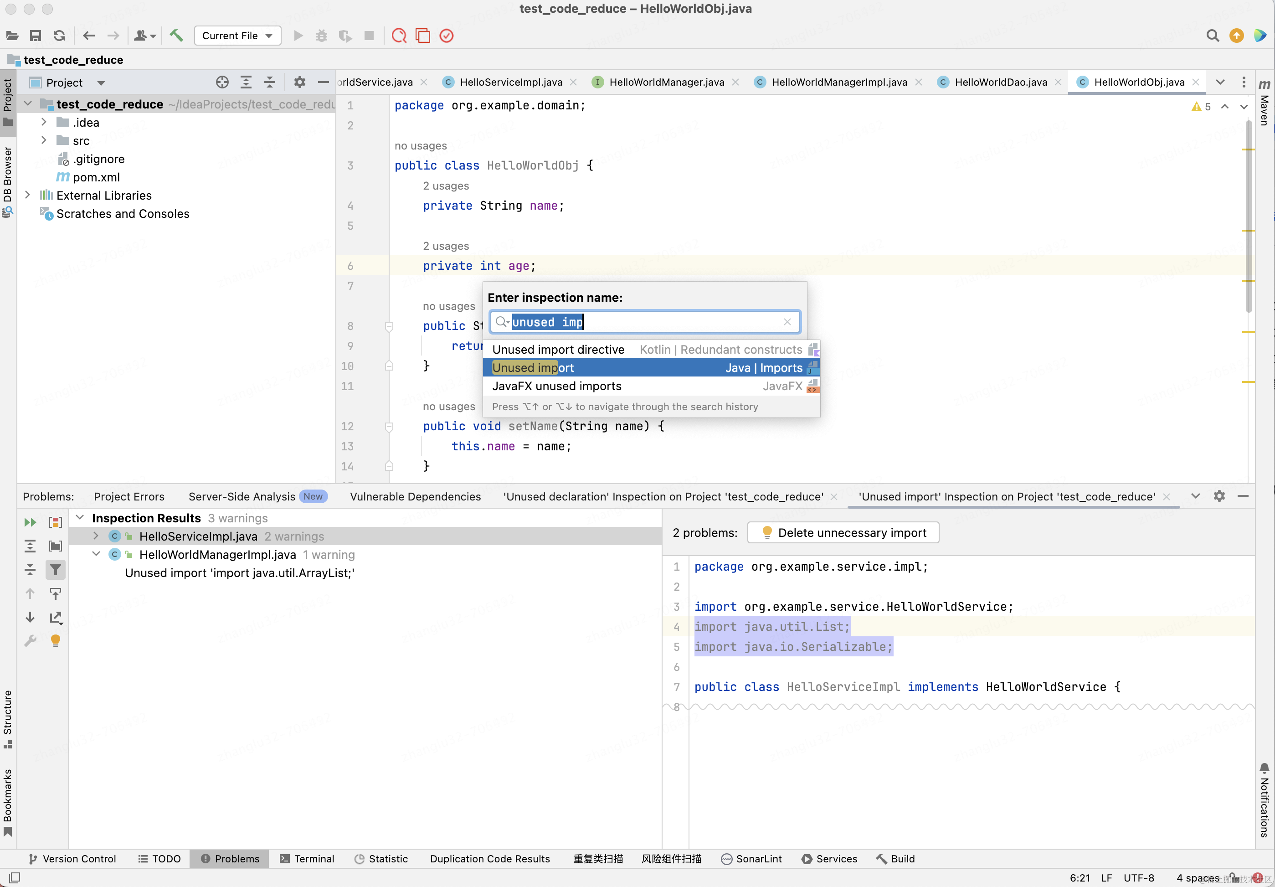Select Current File run configuration dropdown
The width and height of the screenshot is (1275, 887).
236,36
